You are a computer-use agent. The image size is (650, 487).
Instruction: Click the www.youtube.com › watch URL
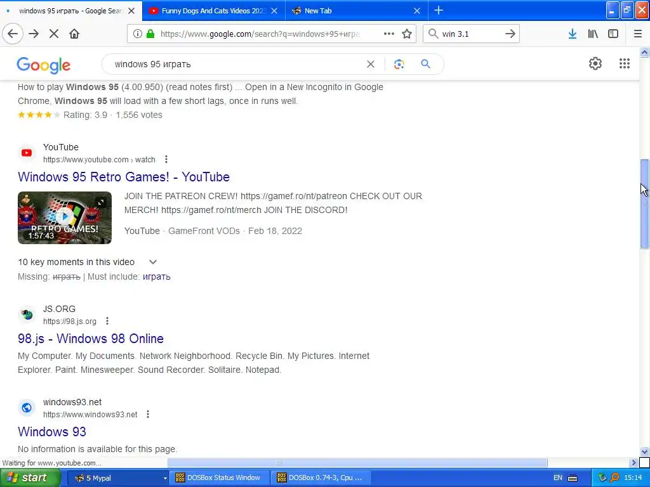[x=99, y=160]
